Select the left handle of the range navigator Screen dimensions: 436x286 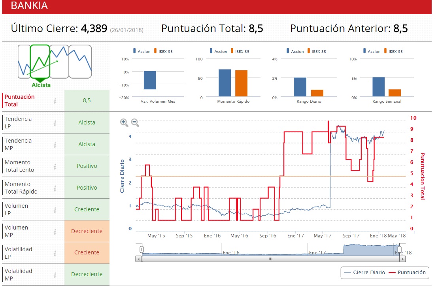[x=142, y=249]
